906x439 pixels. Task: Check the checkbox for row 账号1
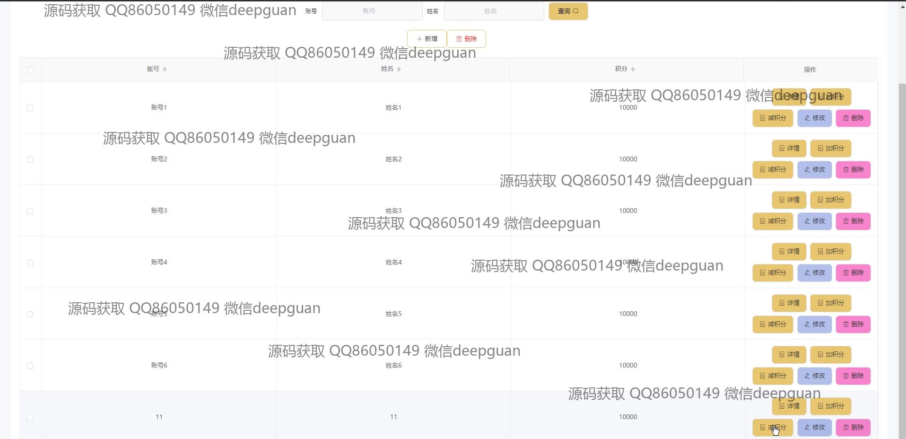point(30,108)
